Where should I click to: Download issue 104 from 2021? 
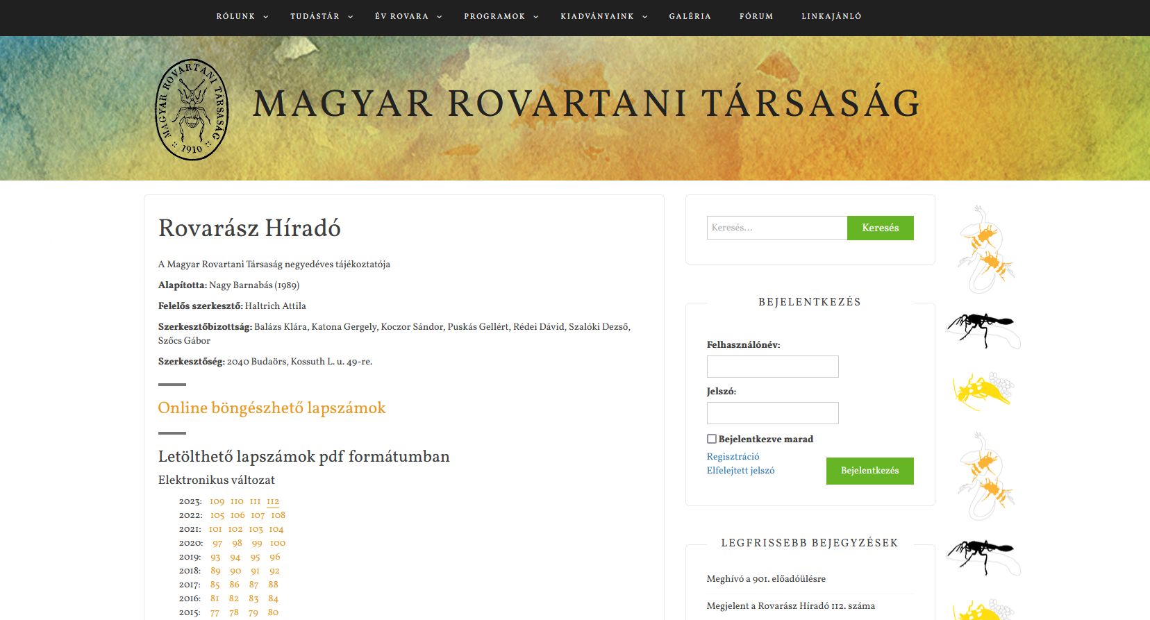pos(276,529)
